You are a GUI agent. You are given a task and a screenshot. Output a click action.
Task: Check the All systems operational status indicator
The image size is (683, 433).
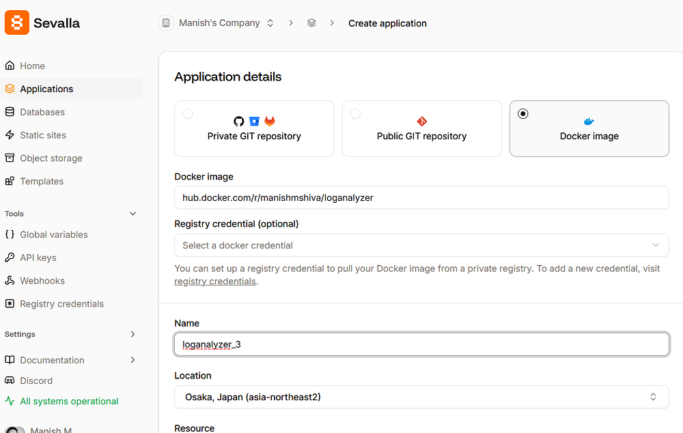pos(68,401)
